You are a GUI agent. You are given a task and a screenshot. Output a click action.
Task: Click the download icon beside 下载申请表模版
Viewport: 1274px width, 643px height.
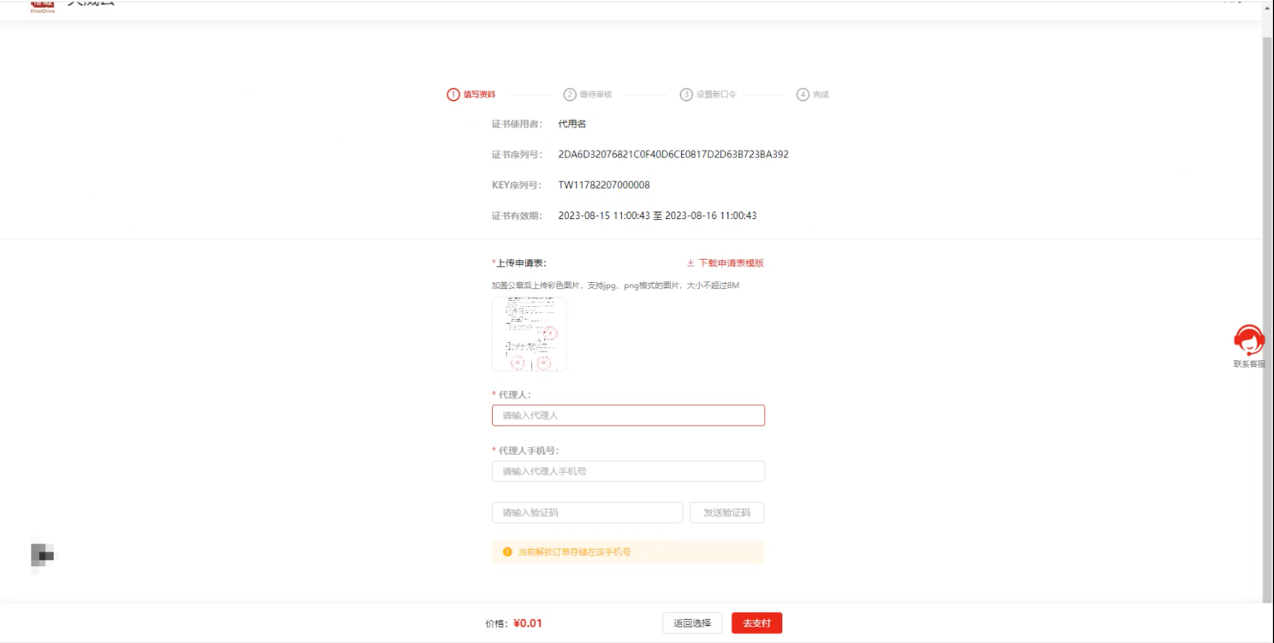click(x=690, y=263)
